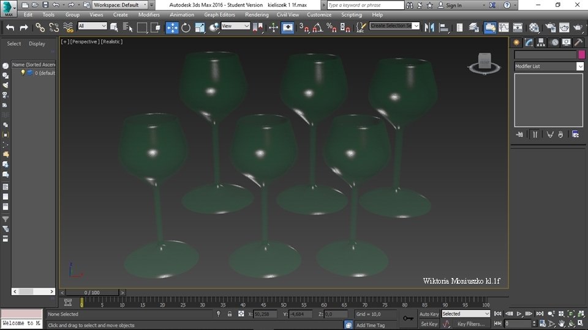Open the Modifiers menu
The width and height of the screenshot is (588, 330).
(x=149, y=15)
